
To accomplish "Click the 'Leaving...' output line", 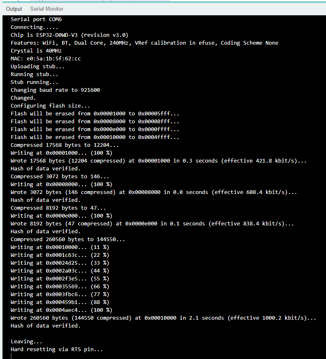I will tap(26, 341).
